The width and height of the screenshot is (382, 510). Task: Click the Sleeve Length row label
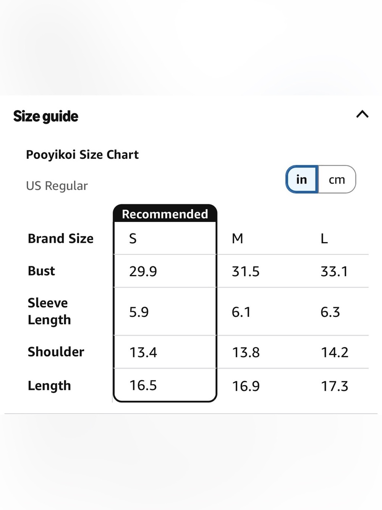49,311
